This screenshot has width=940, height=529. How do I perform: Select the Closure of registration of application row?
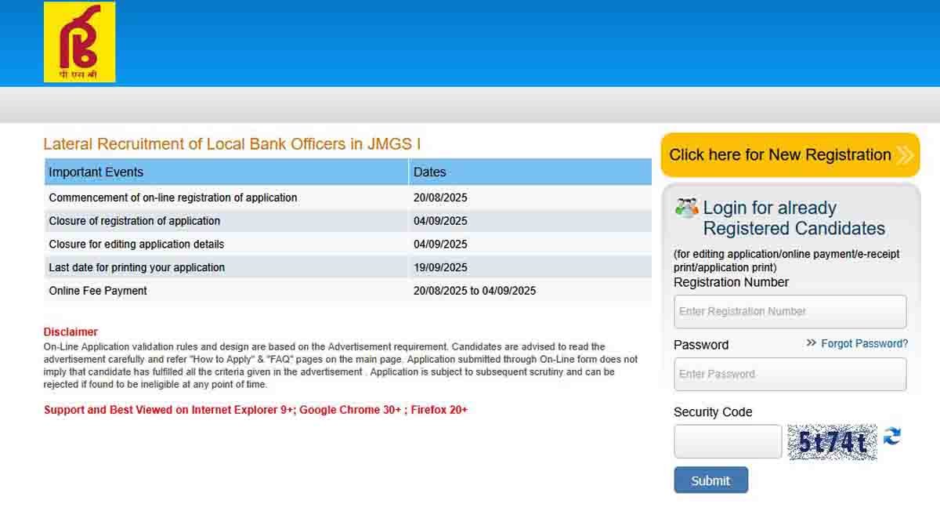[x=135, y=221]
